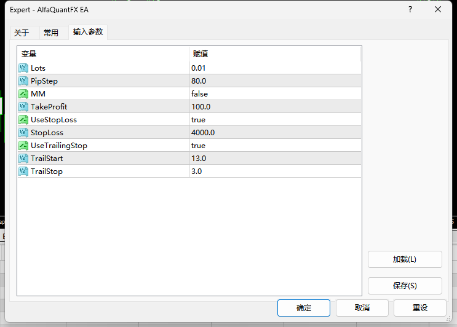Select the TrailStop variable name

(47, 171)
